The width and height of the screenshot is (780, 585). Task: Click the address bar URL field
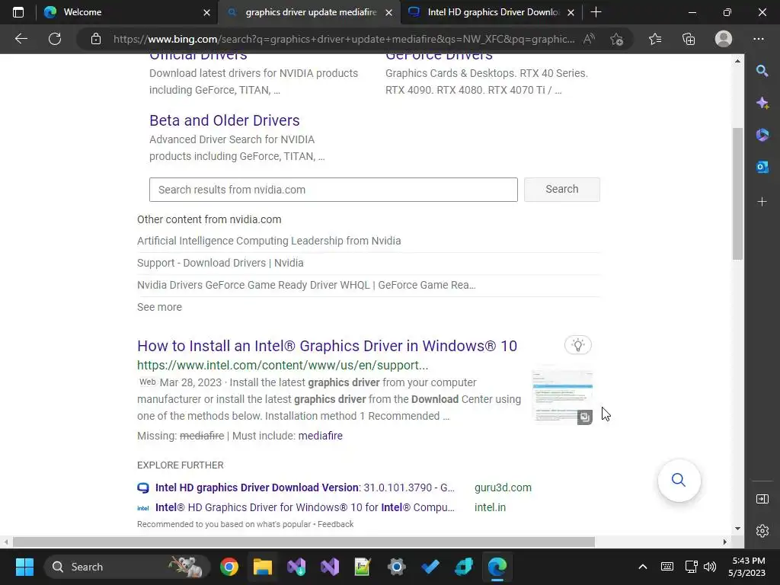pos(344,39)
